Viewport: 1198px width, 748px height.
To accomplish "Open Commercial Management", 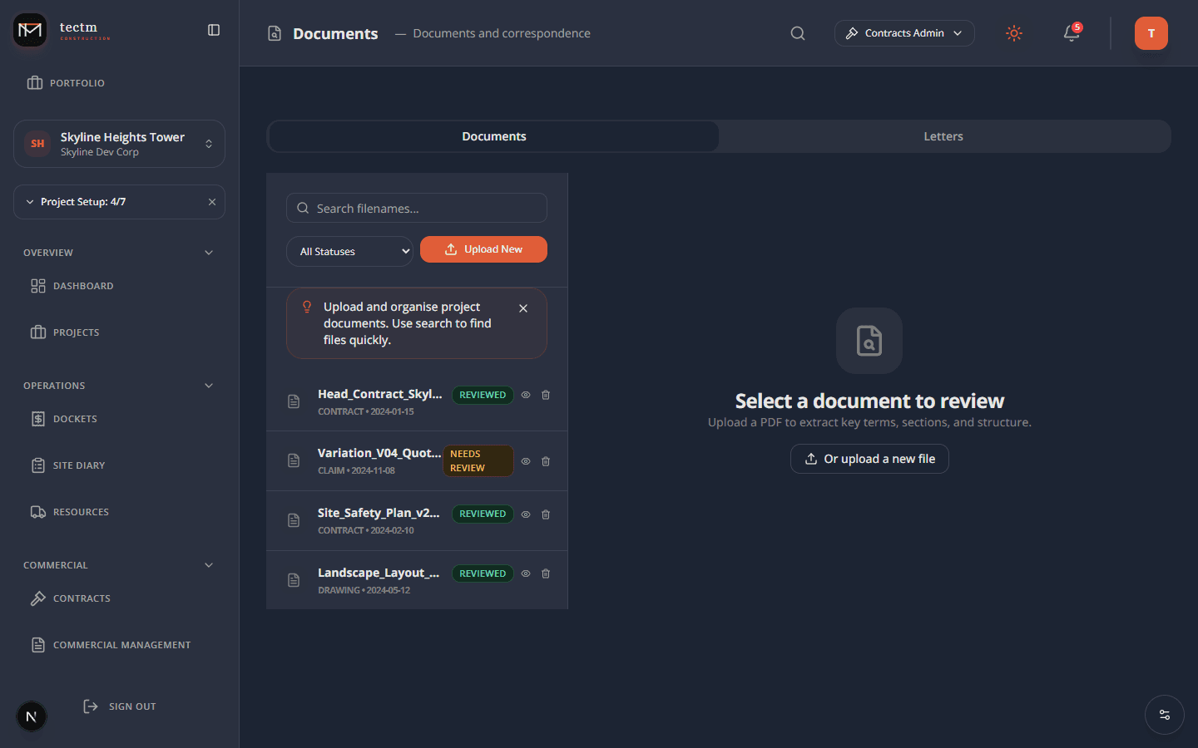I will tap(121, 644).
